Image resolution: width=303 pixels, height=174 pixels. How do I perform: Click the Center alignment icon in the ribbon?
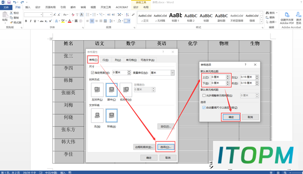(x=92, y=21)
